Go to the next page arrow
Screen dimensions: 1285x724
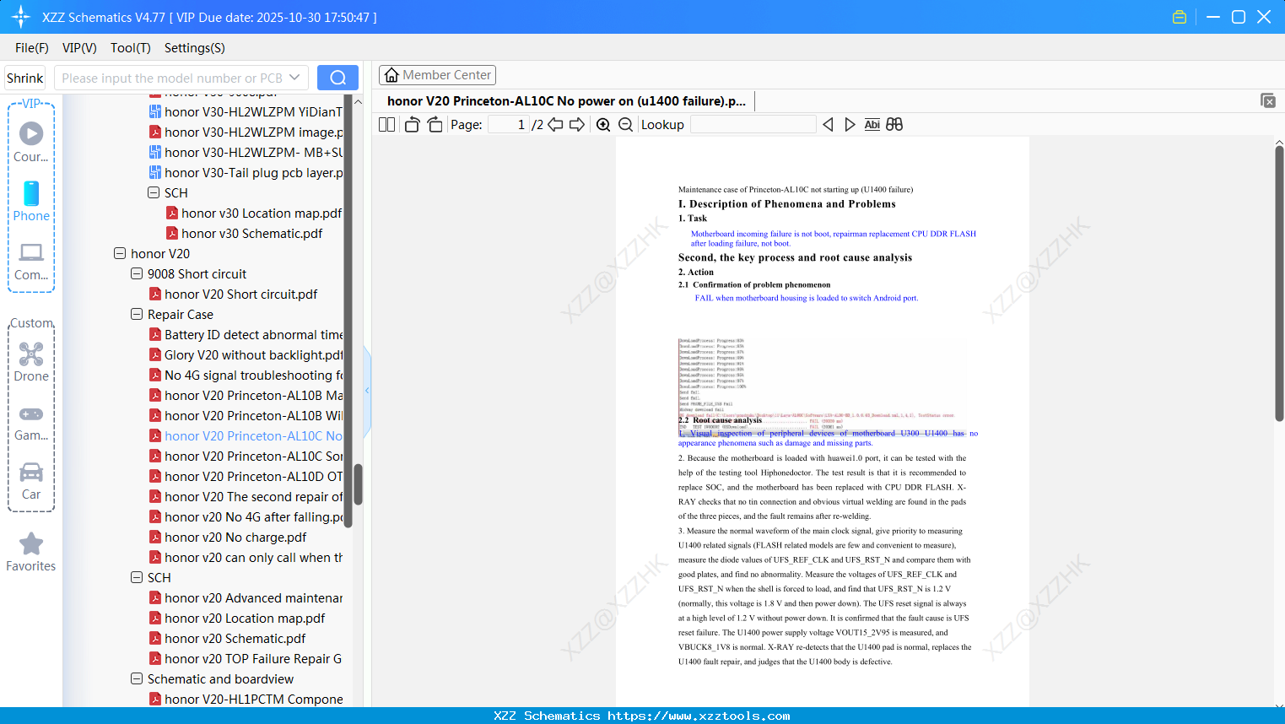click(x=577, y=125)
